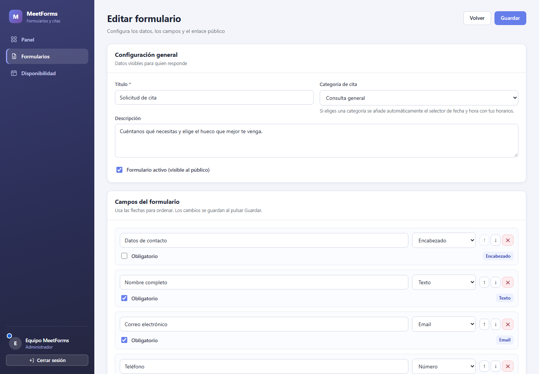This screenshot has width=539, height=374.
Task: Click the Texto type badge
Action: [505, 298]
